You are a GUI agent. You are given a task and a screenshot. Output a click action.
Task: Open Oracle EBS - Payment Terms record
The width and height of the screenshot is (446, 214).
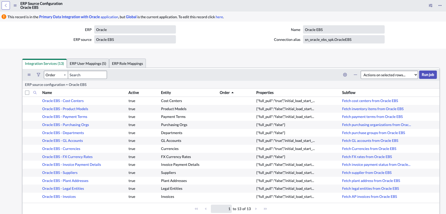65,117
